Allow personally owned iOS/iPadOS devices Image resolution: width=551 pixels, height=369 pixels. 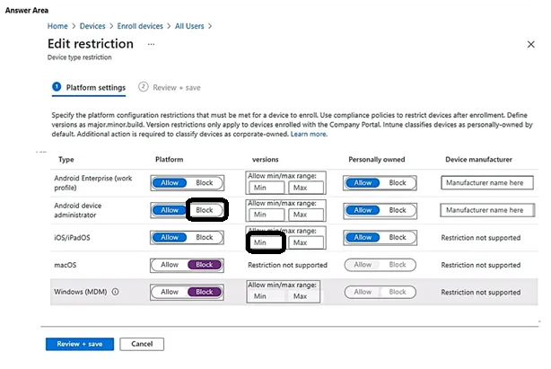click(x=363, y=238)
